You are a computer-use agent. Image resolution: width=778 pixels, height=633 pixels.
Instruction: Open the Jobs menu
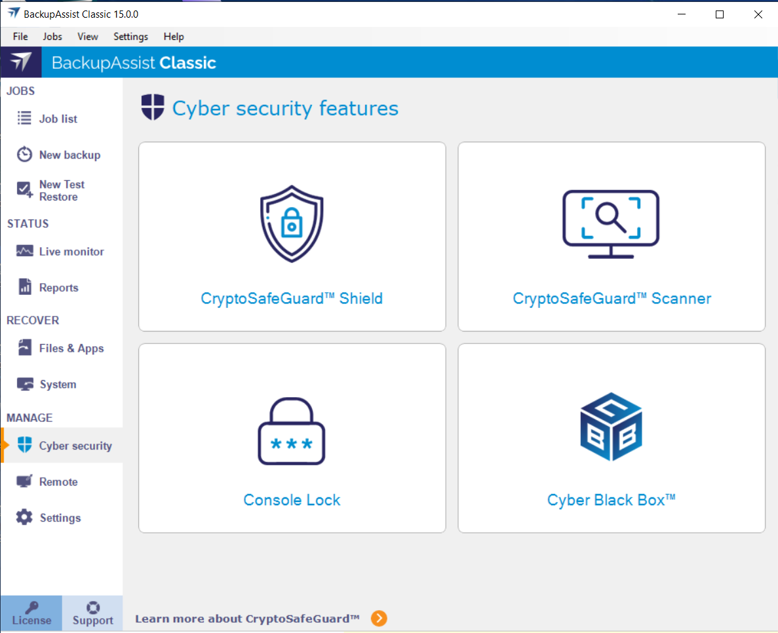(52, 37)
